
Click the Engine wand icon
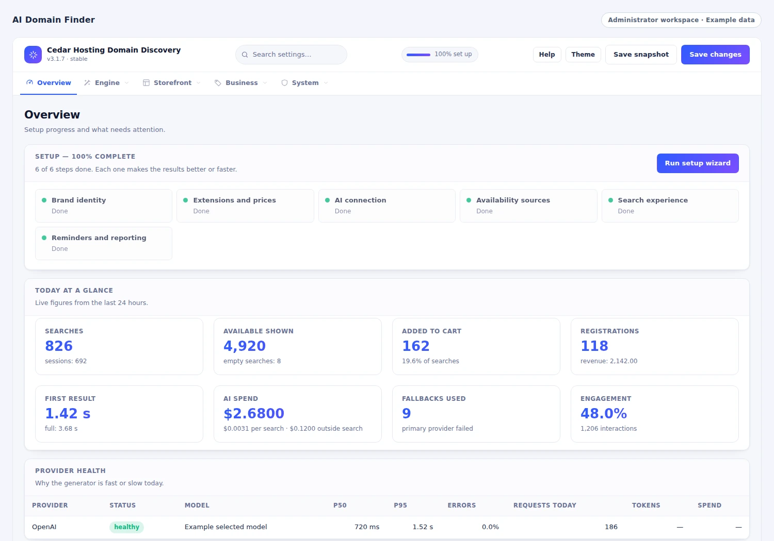pyautogui.click(x=87, y=82)
